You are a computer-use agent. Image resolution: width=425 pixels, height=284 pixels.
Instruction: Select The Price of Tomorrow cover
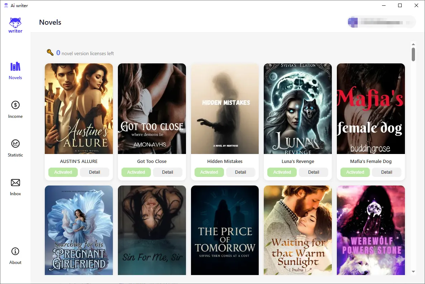tap(225, 230)
